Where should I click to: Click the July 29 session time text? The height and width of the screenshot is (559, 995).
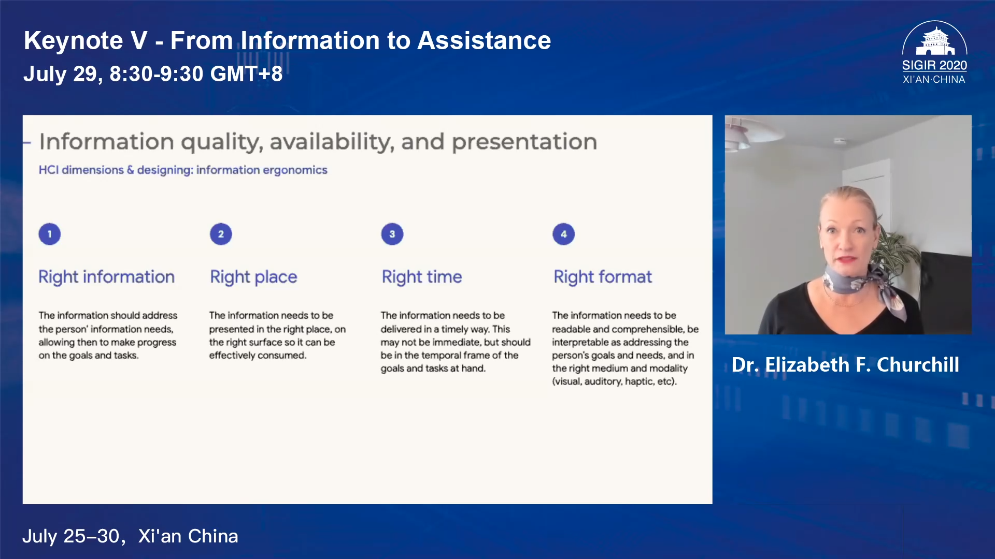pyautogui.click(x=153, y=73)
